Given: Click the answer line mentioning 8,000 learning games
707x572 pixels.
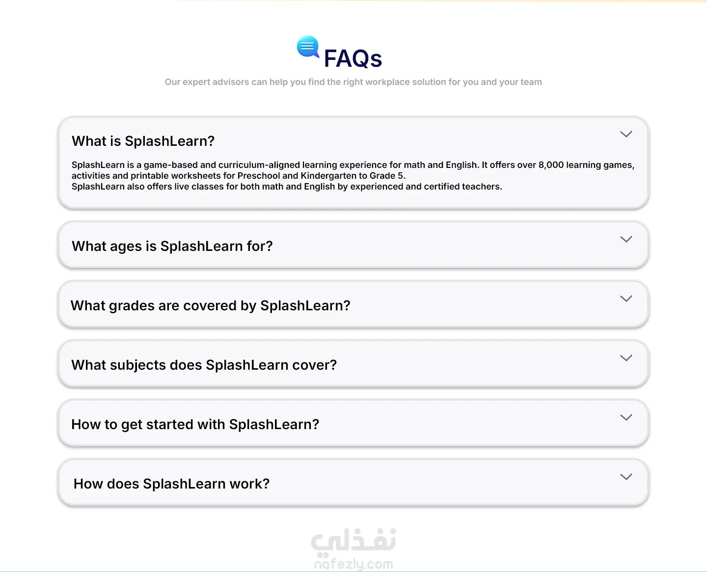Looking at the screenshot, I should (353, 165).
